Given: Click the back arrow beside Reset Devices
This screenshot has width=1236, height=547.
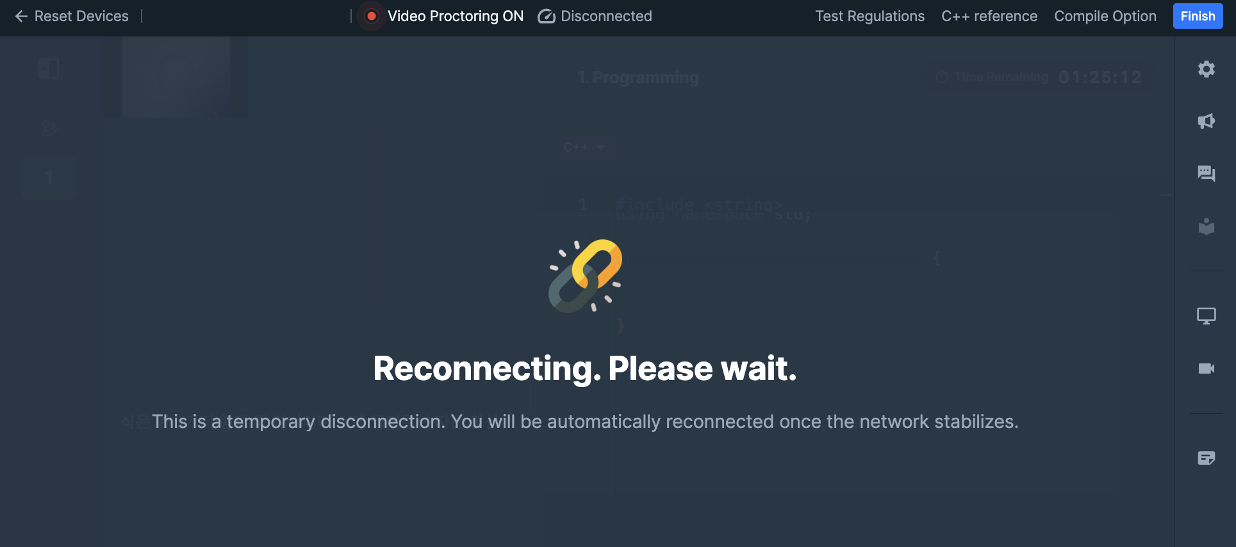Looking at the screenshot, I should coord(21,16).
